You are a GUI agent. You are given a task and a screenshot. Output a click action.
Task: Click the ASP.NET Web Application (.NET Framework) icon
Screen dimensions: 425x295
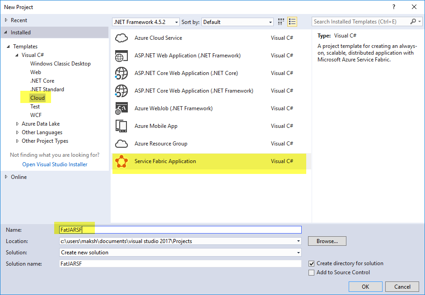pyautogui.click(x=121, y=56)
